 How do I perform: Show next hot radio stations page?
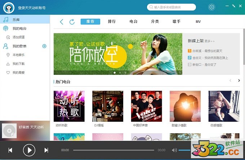[239, 81]
